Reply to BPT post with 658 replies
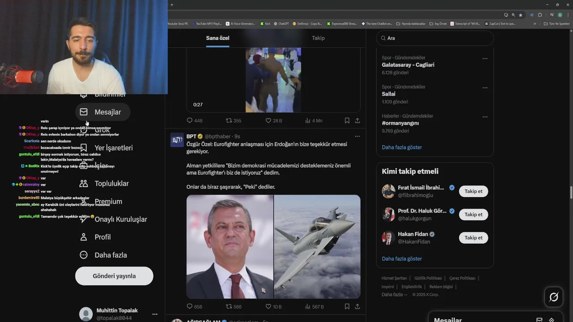This screenshot has height=322, width=573. 194,306
